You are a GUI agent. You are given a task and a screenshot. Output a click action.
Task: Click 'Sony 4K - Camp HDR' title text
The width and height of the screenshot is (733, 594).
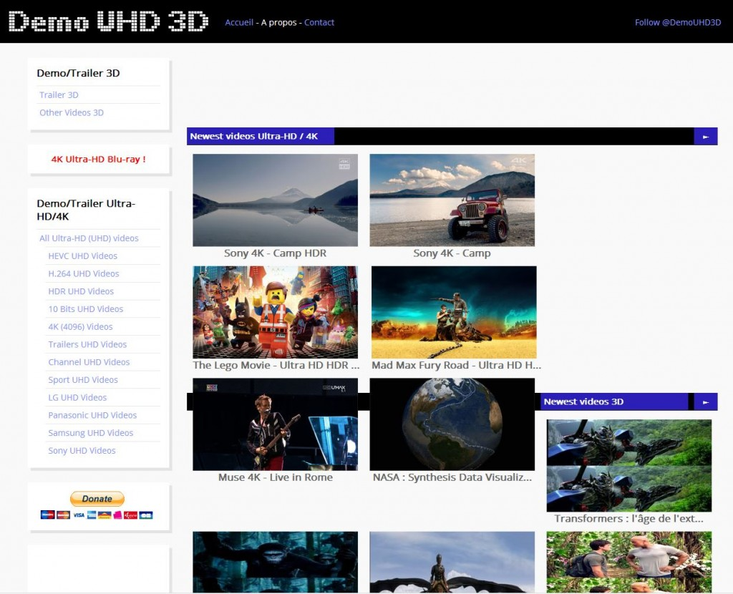click(x=276, y=253)
